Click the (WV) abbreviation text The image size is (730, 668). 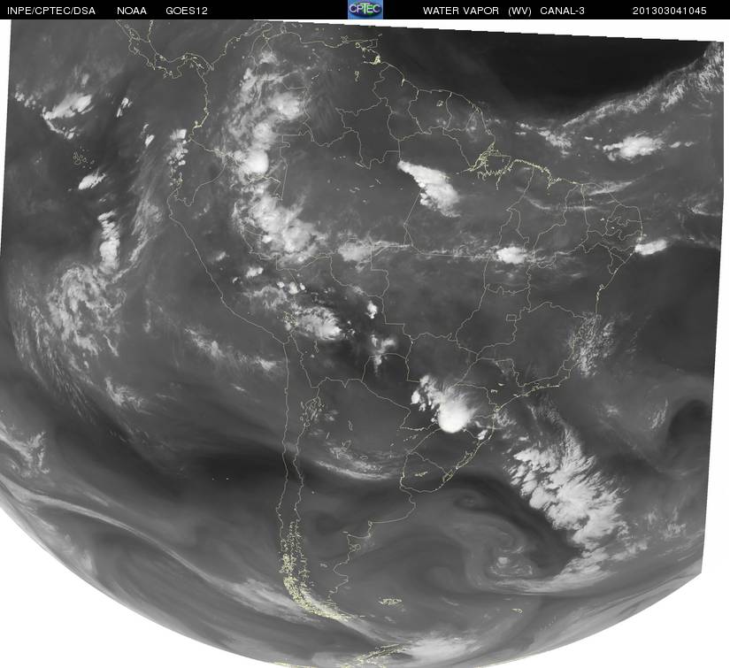pos(520,11)
